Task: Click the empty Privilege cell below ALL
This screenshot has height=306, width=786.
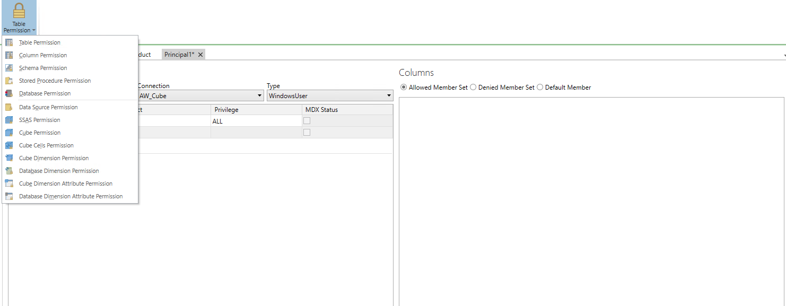Action: click(x=256, y=132)
